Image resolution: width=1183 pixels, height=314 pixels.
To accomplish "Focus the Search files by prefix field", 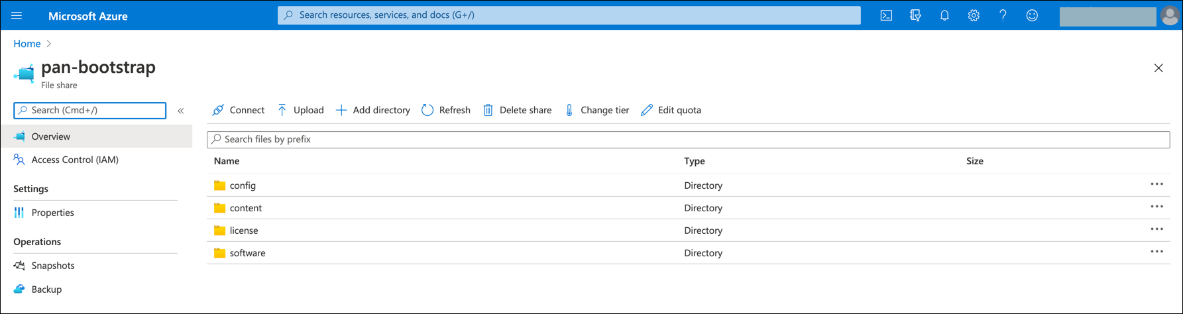I will click(688, 139).
